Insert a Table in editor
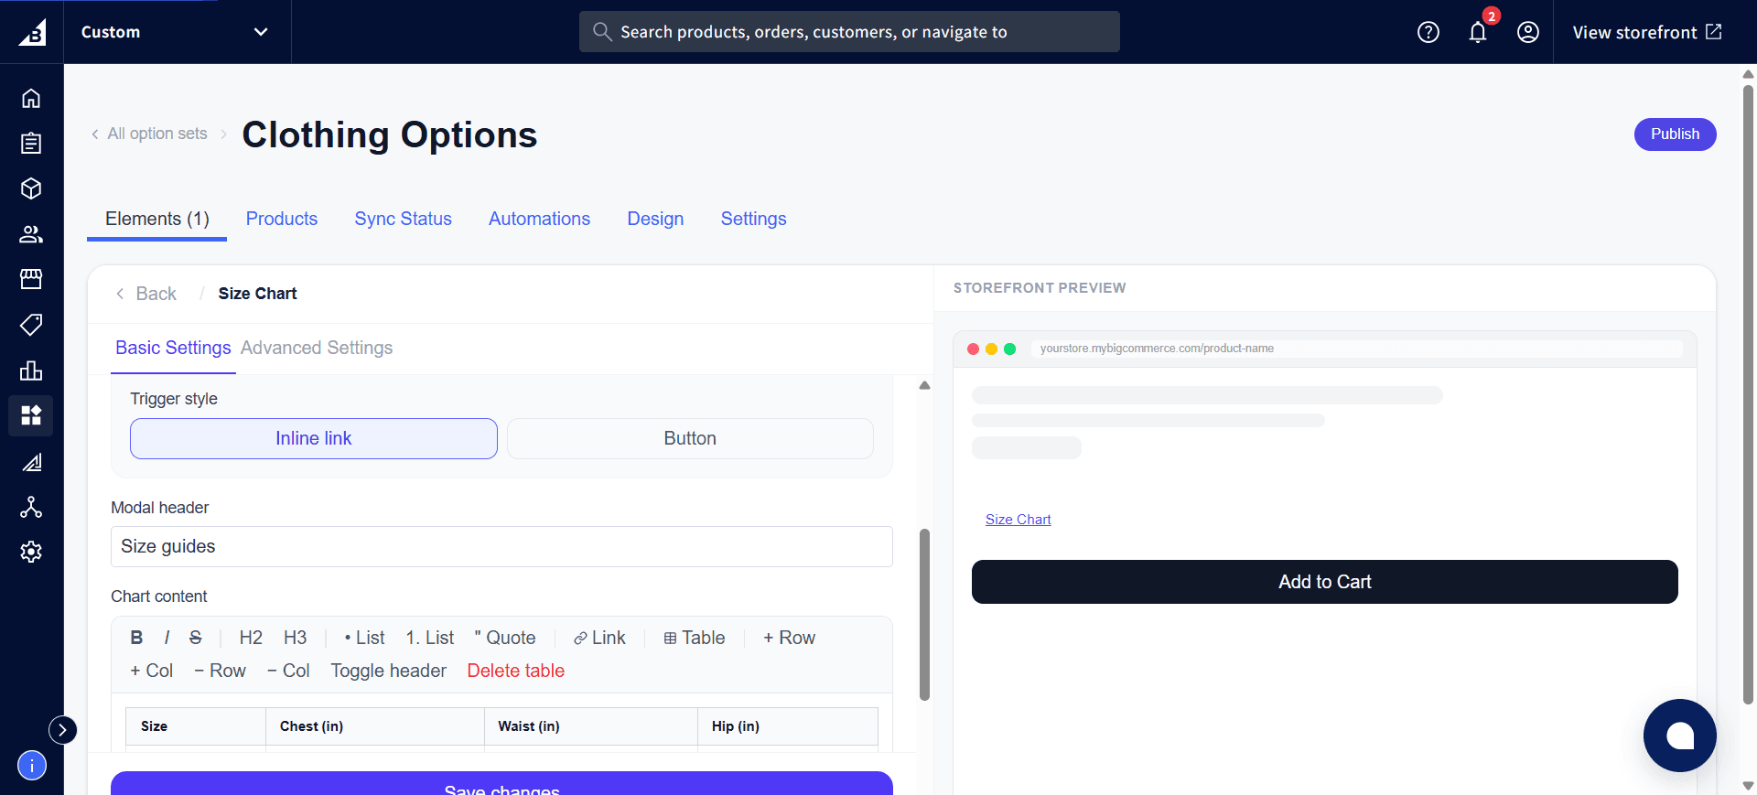The height and width of the screenshot is (795, 1757). click(x=695, y=638)
